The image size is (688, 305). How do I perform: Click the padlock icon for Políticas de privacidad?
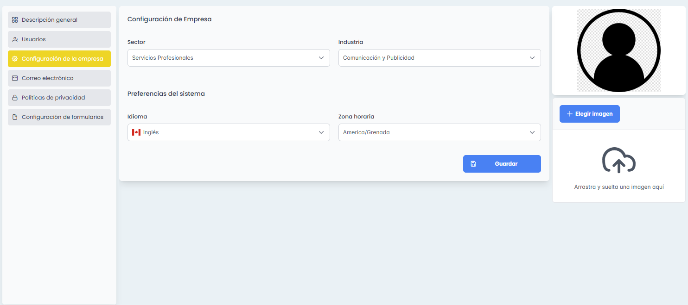[x=15, y=98]
